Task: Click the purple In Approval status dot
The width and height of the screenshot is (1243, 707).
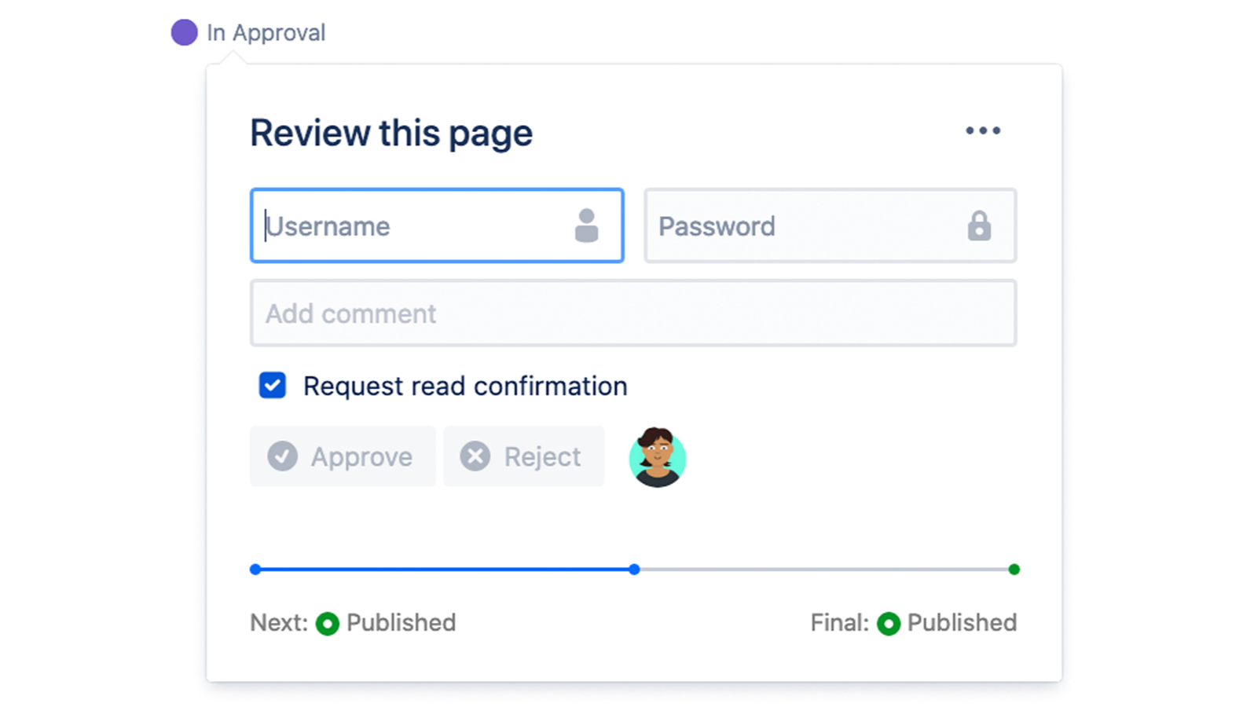Action: [x=184, y=32]
